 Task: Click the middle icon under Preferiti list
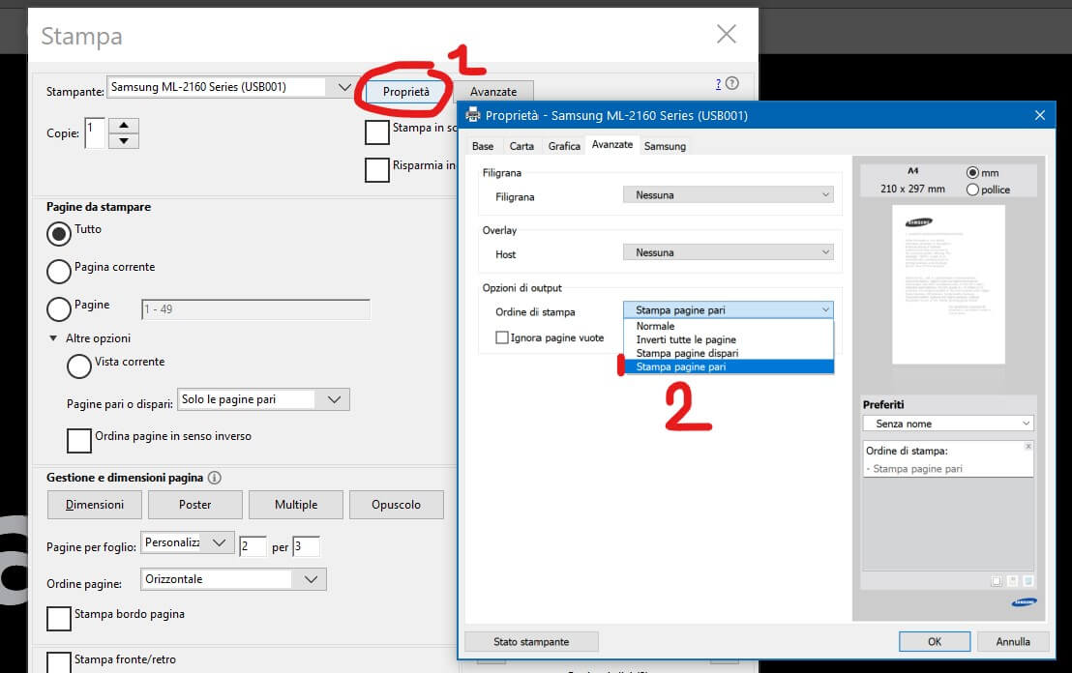click(1012, 581)
